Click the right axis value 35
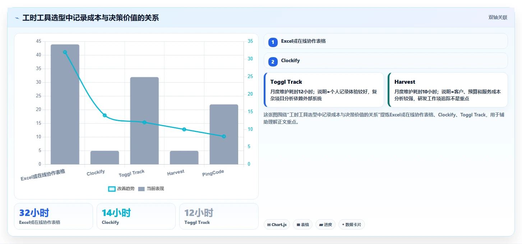 [x=250, y=41]
